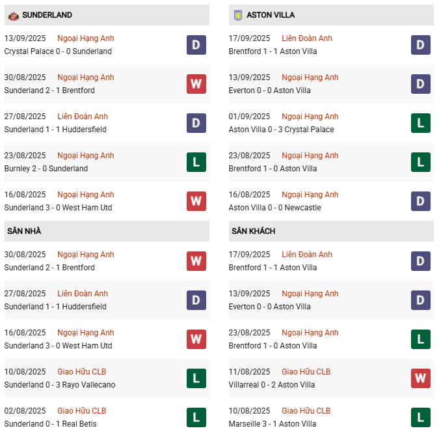
Task: Click the L badge for Aston Villa 0-3 Crystal Palace
Action: pos(421,123)
